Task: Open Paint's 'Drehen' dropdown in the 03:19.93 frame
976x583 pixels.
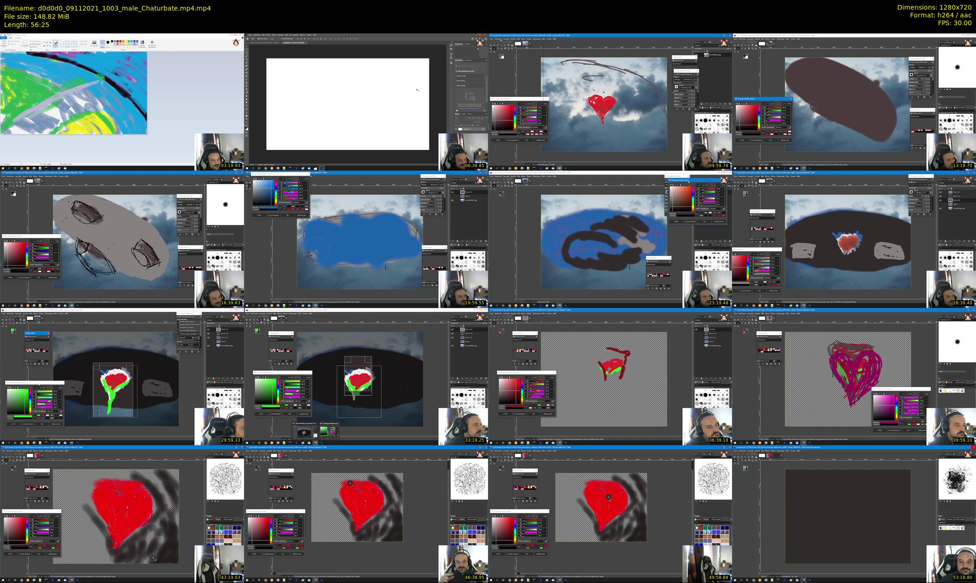Action: 34,47
